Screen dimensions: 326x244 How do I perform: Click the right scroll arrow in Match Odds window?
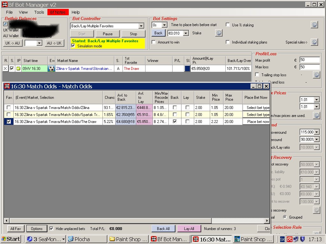[267, 220]
